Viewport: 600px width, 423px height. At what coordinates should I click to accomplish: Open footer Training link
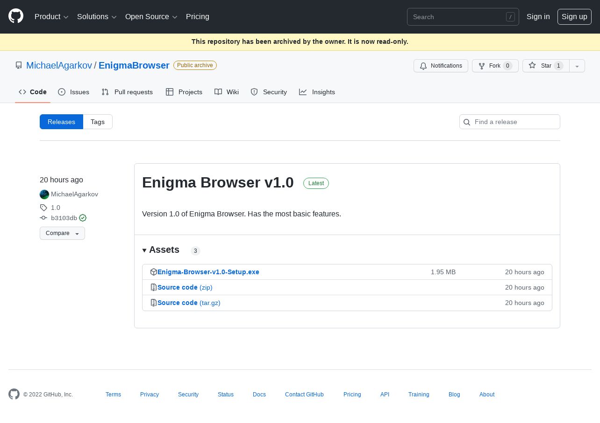(x=419, y=395)
